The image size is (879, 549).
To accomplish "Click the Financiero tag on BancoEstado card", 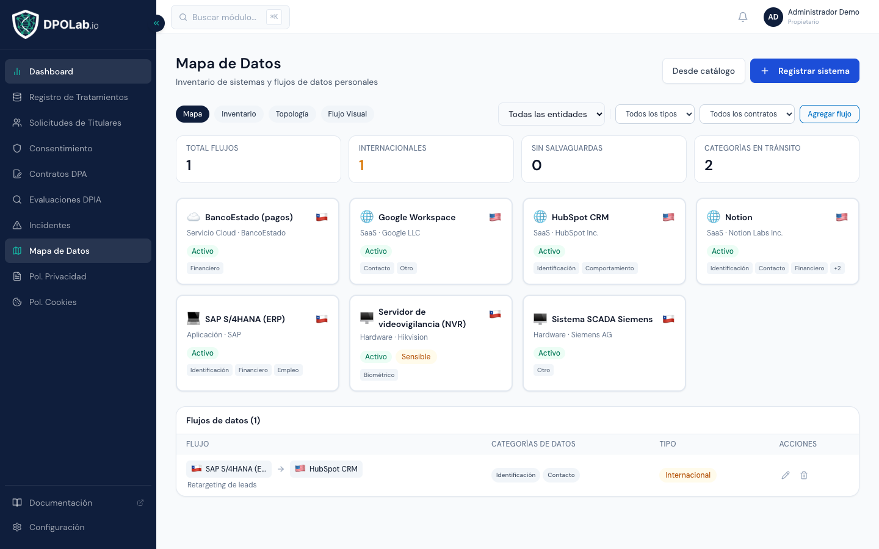I will [205, 268].
